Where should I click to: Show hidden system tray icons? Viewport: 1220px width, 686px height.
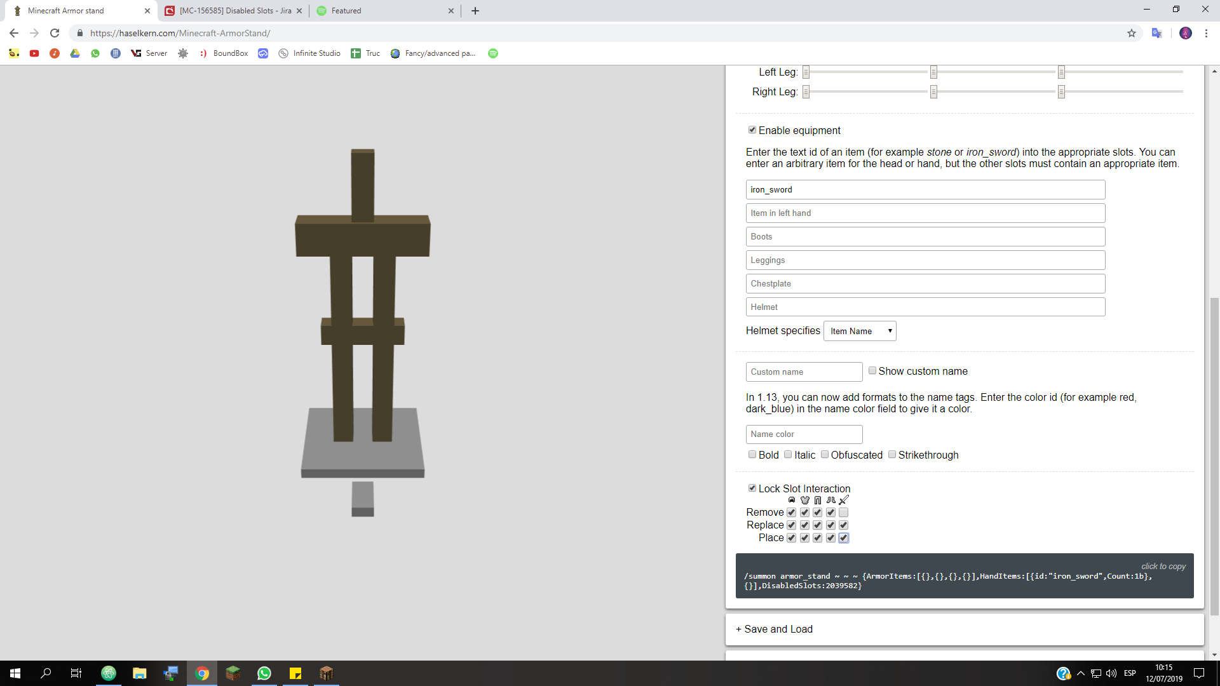pos(1081,673)
